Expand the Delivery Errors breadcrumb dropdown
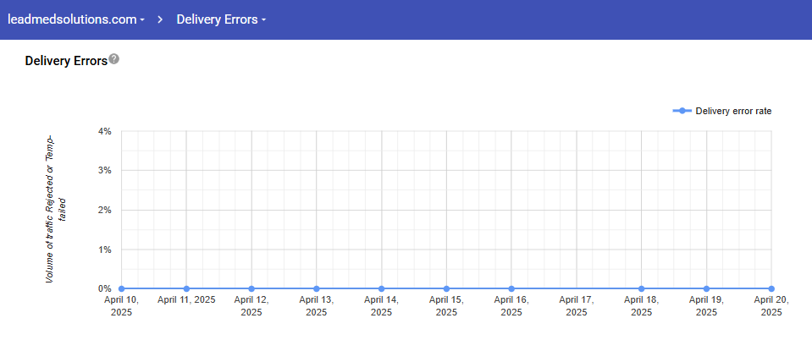 point(221,19)
